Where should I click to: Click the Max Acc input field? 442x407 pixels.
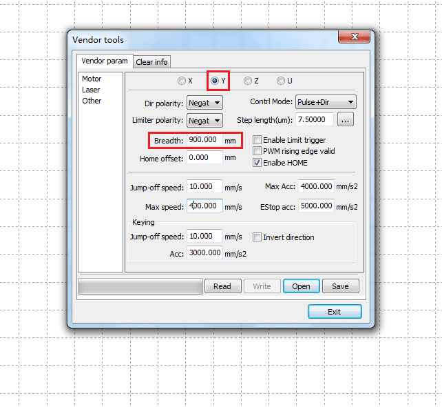[316, 186]
